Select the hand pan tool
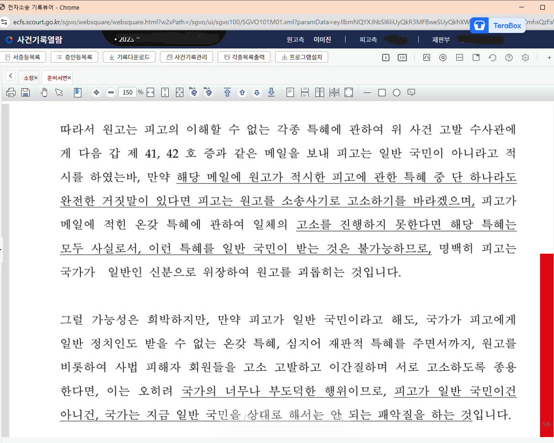This screenshot has height=443, width=554. coord(45,92)
